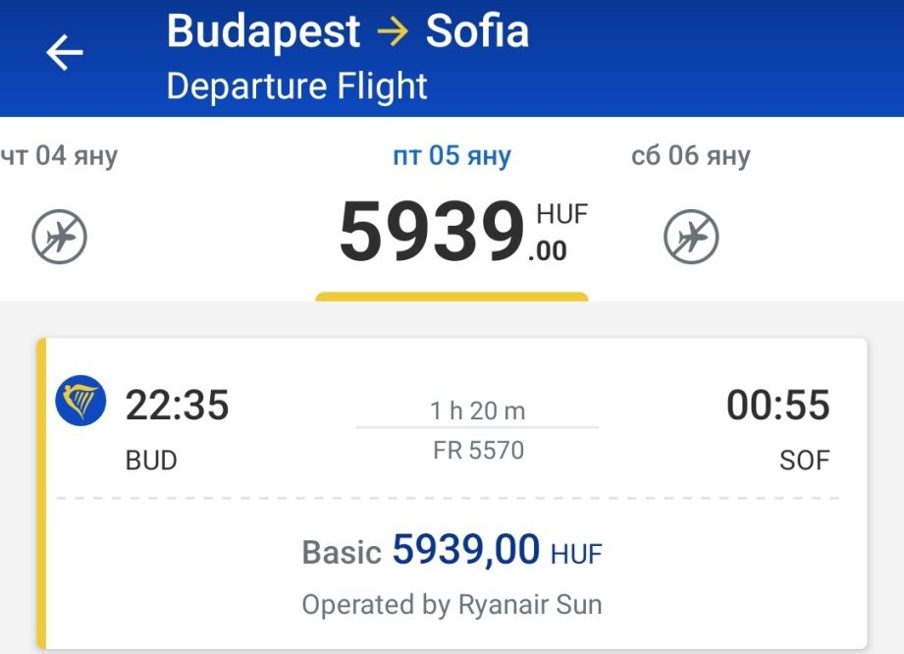904x654 pixels.
Task: Click the SOF airport code
Action: point(804,460)
